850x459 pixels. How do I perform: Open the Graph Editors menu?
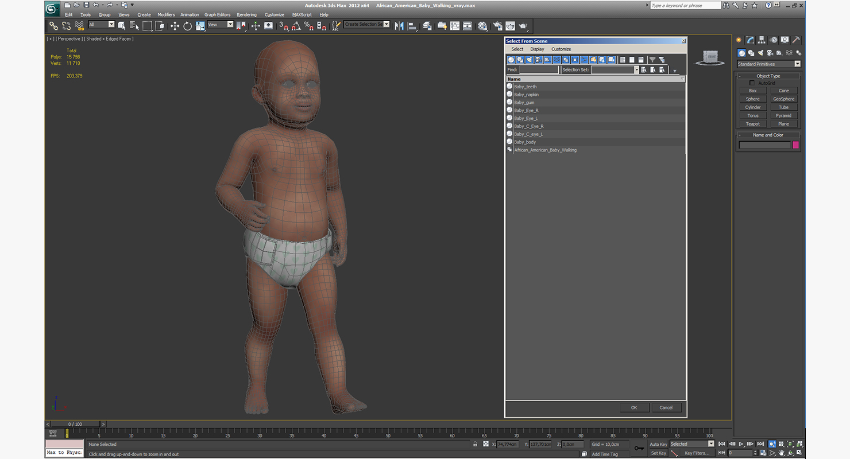point(217,14)
